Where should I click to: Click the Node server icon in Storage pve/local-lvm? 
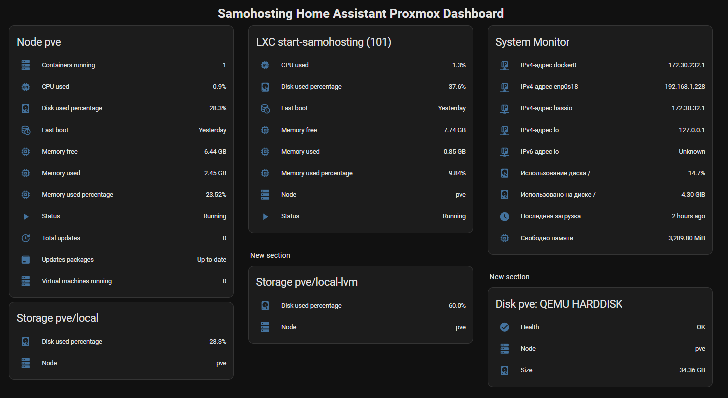coord(265,327)
